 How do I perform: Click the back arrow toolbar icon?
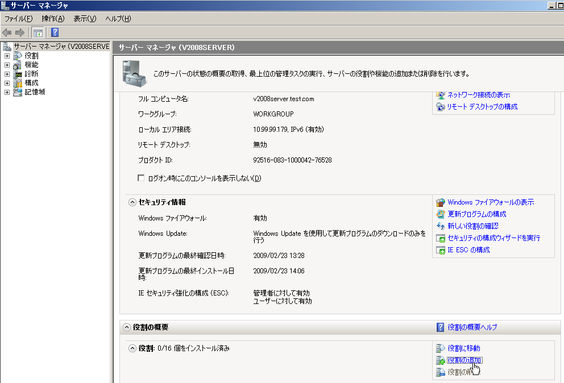(7, 32)
